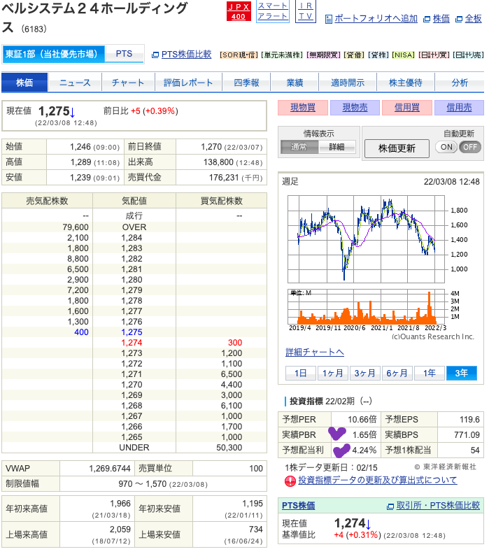The width and height of the screenshot is (489, 554).
Task: Open the 株価 popup link at top
Action: 441,19
